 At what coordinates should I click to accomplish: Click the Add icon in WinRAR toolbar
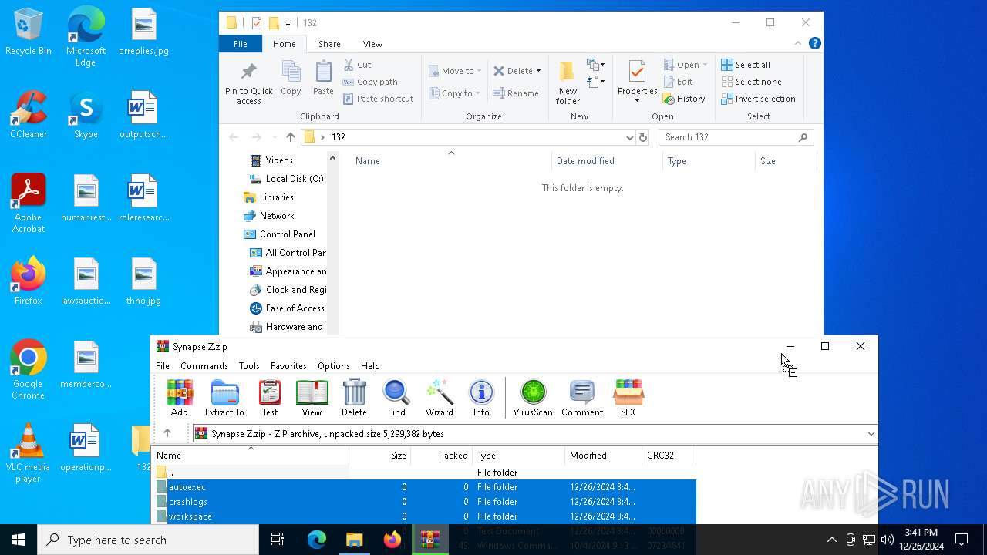pos(180,398)
